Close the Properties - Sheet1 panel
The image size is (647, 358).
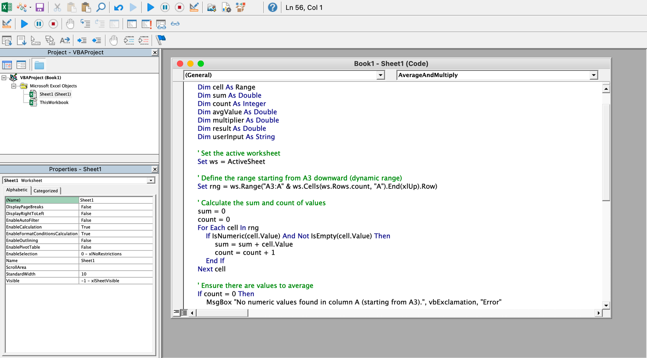pyautogui.click(x=155, y=169)
